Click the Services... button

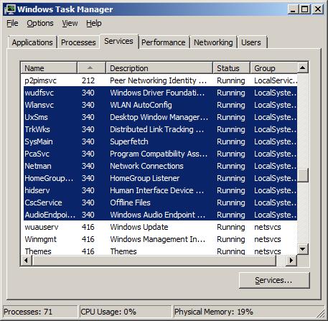point(274,280)
